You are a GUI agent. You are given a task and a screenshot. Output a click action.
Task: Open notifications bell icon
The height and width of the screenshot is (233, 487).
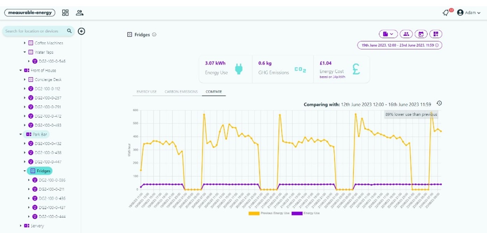(445, 13)
